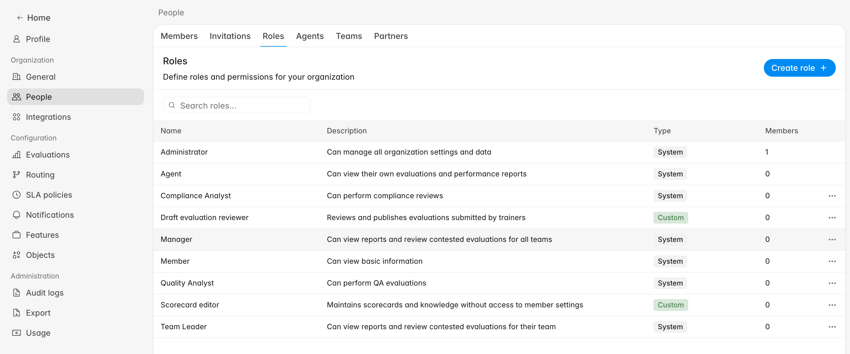Open more options for Team Leader role
Image resolution: width=850 pixels, height=354 pixels.
pyautogui.click(x=832, y=326)
